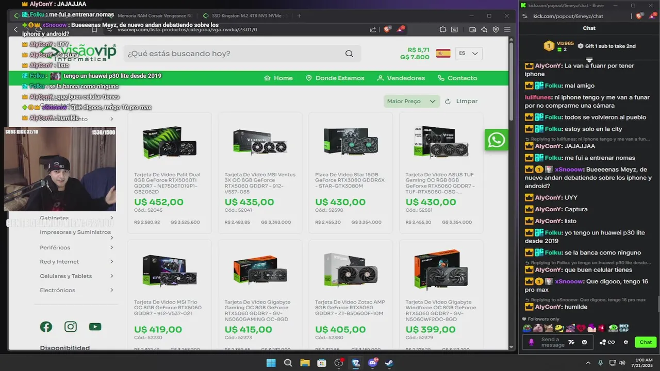Expand the Gabinetes category arrow

[112, 218]
